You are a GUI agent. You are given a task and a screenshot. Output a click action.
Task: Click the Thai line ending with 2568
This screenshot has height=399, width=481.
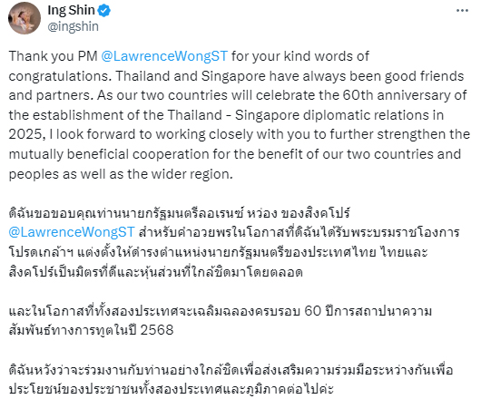(x=91, y=330)
